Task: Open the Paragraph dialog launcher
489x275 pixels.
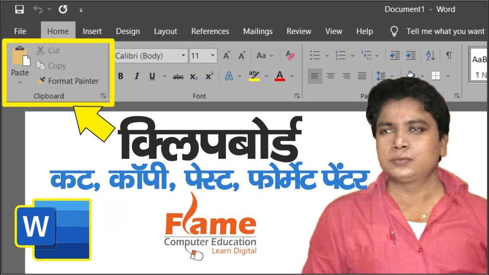Action: point(457,96)
